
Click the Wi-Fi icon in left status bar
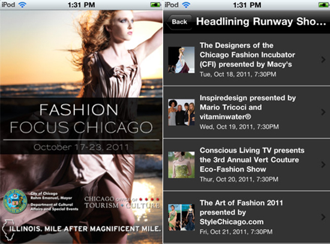(x=22, y=5)
